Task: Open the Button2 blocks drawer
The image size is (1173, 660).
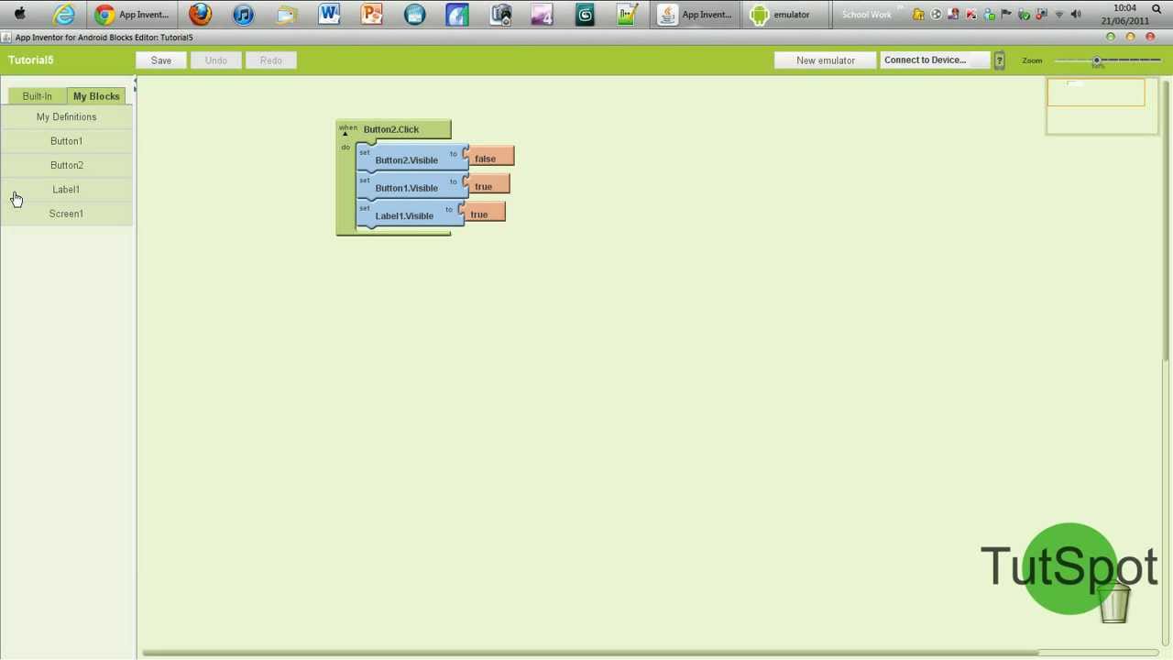Action: click(66, 165)
